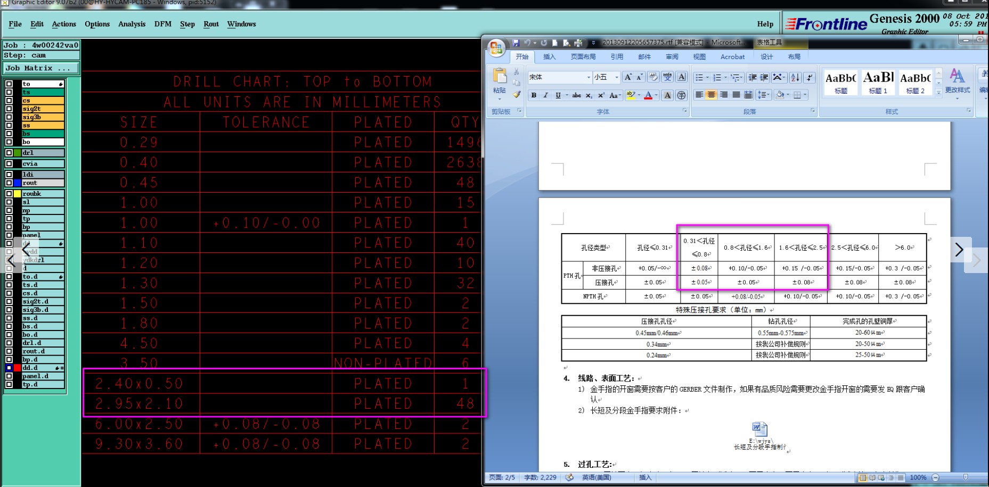The width and height of the screenshot is (989, 487).
Task: Shrink font size in Word
Action: (x=640, y=77)
